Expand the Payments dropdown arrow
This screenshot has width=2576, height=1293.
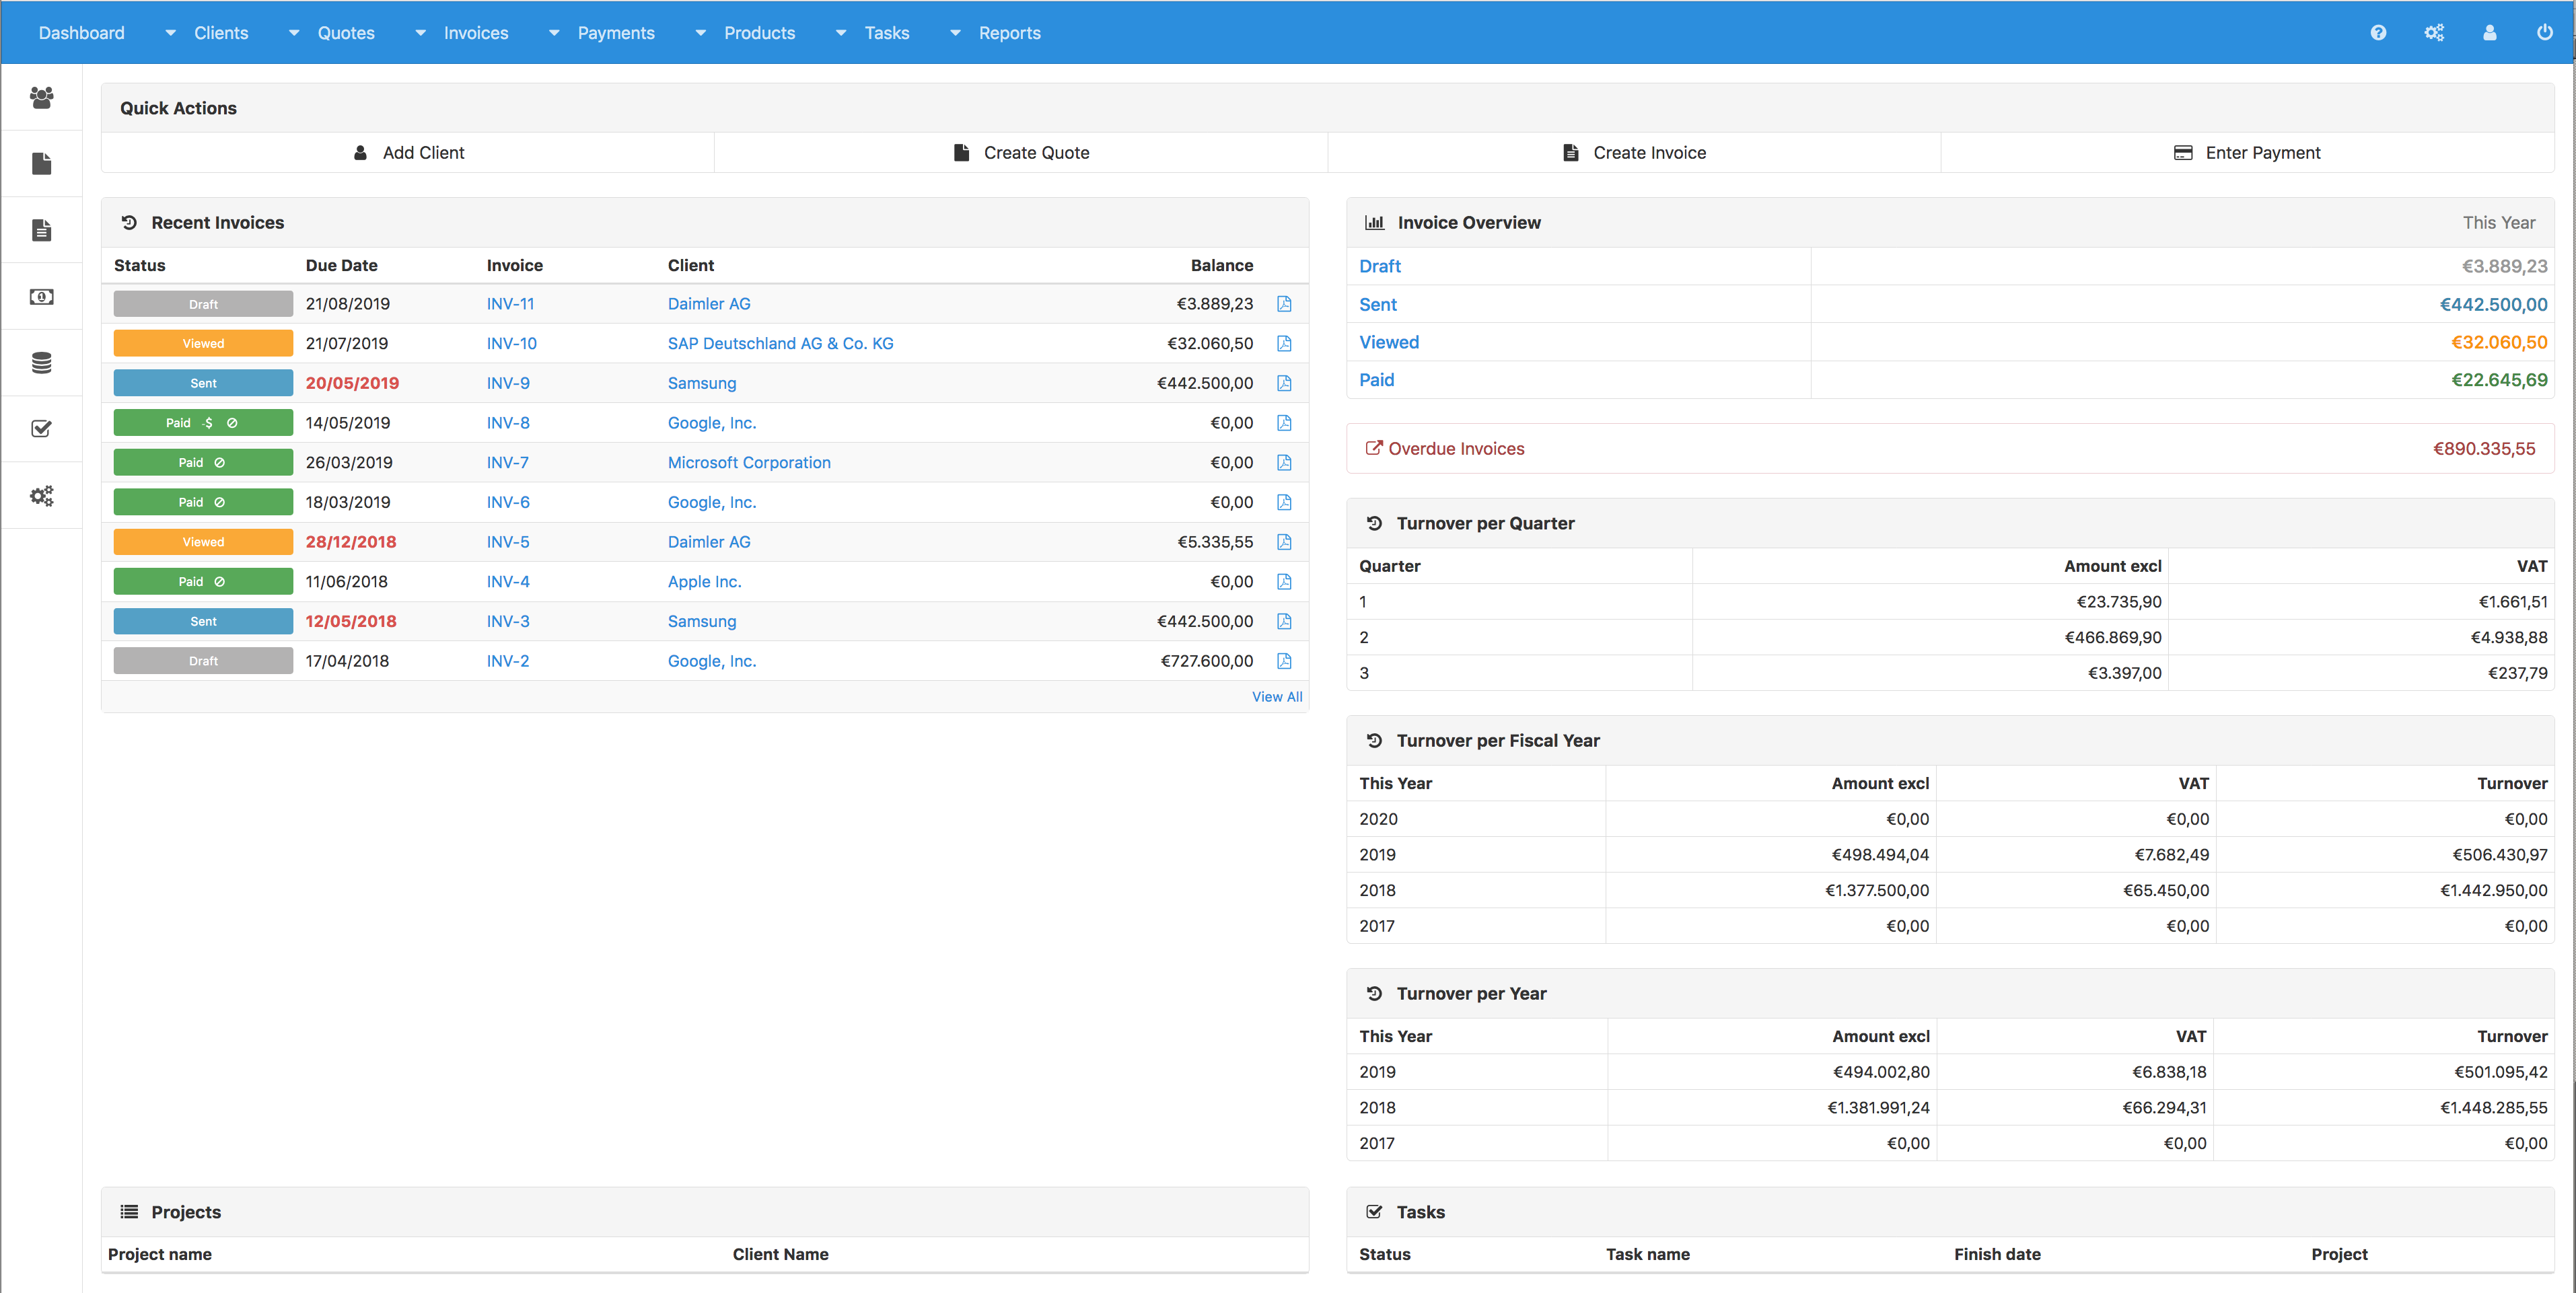tap(554, 33)
